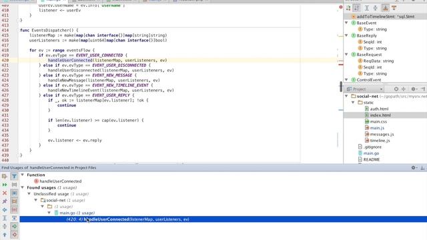Image resolution: width=427 pixels, height=240 pixels.
Task: Go to previous occurrence with up arrow
Action: pos(5,235)
